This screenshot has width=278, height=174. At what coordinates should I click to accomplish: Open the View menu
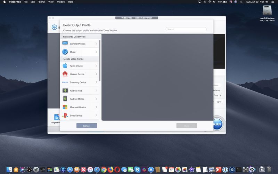[x=51, y=2]
